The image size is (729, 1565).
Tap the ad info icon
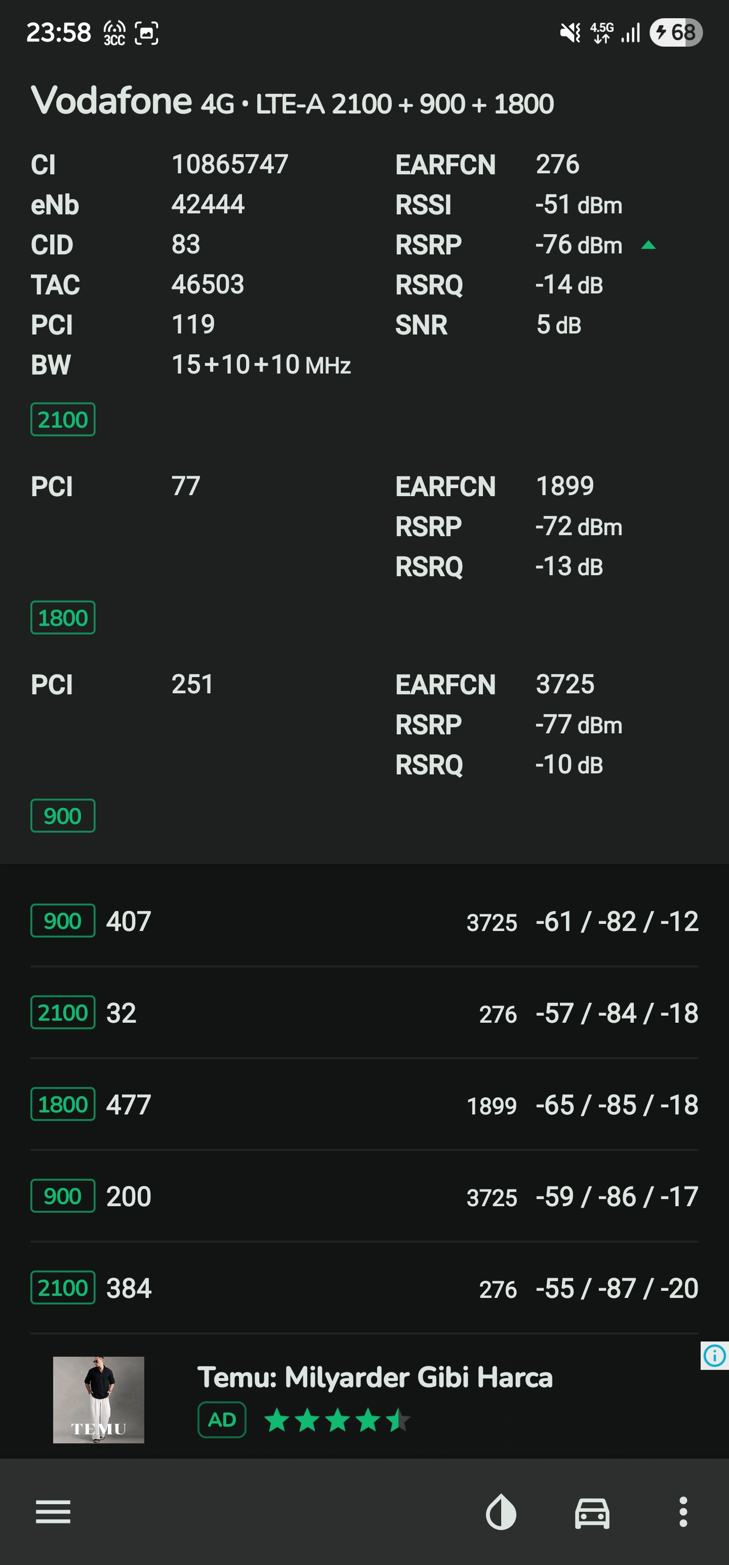coord(714,1355)
